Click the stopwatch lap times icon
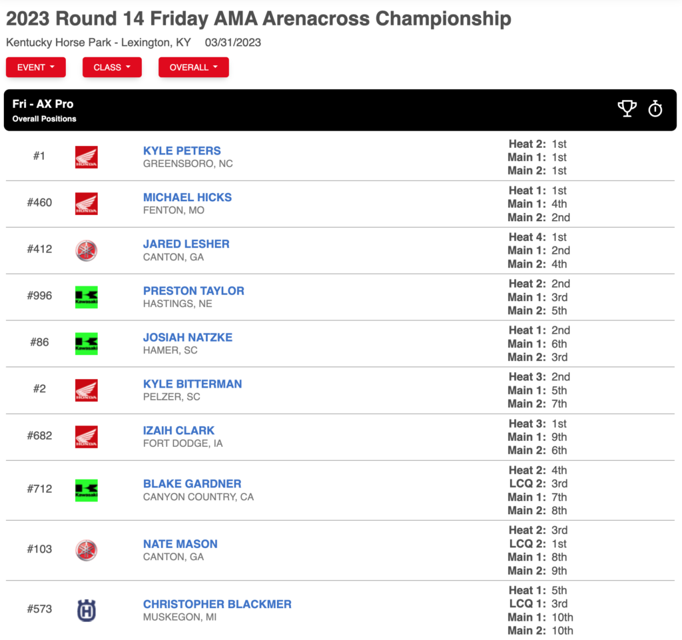Screen dimensions: 682x640 [x=655, y=109]
